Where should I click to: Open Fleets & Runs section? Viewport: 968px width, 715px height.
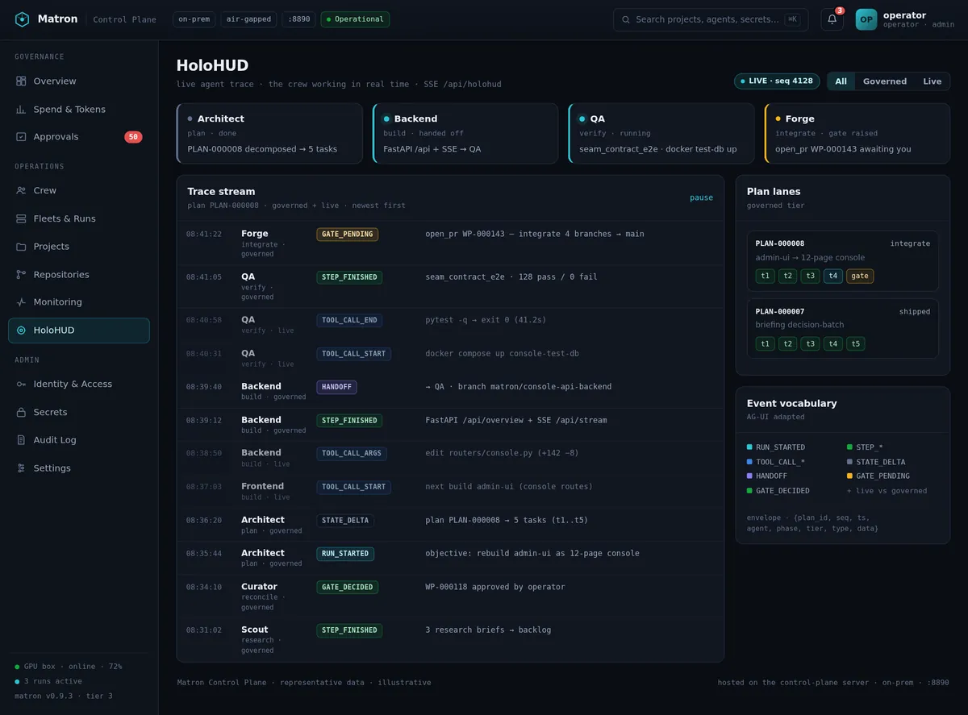point(79,218)
